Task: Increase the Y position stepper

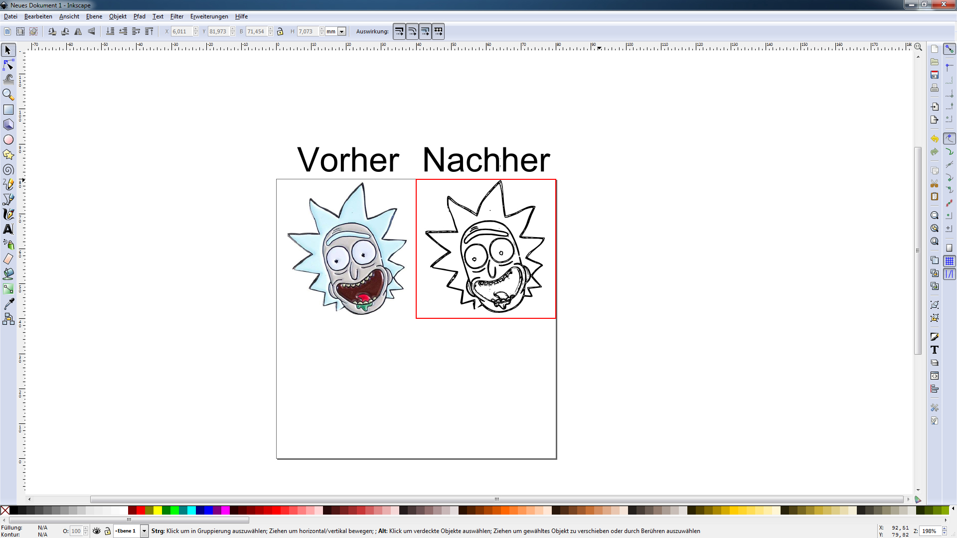Action: point(233,29)
